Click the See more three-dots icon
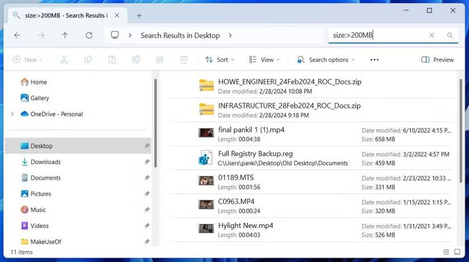This screenshot has height=262, width=469. pyautogui.click(x=374, y=60)
